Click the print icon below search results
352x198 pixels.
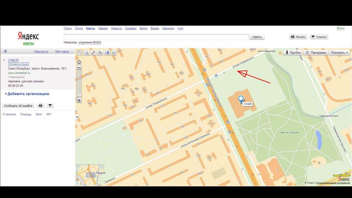click(41, 106)
